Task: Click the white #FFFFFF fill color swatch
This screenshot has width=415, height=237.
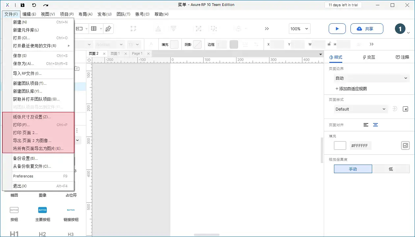Action: point(340,145)
